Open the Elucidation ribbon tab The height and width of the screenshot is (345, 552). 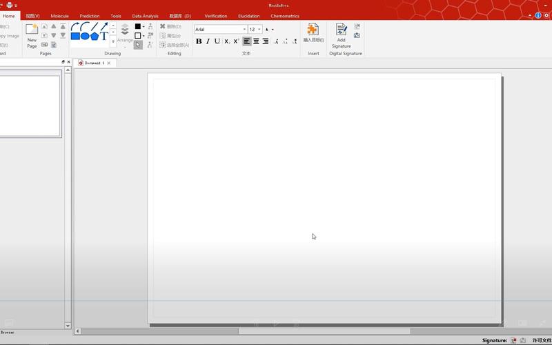point(248,16)
